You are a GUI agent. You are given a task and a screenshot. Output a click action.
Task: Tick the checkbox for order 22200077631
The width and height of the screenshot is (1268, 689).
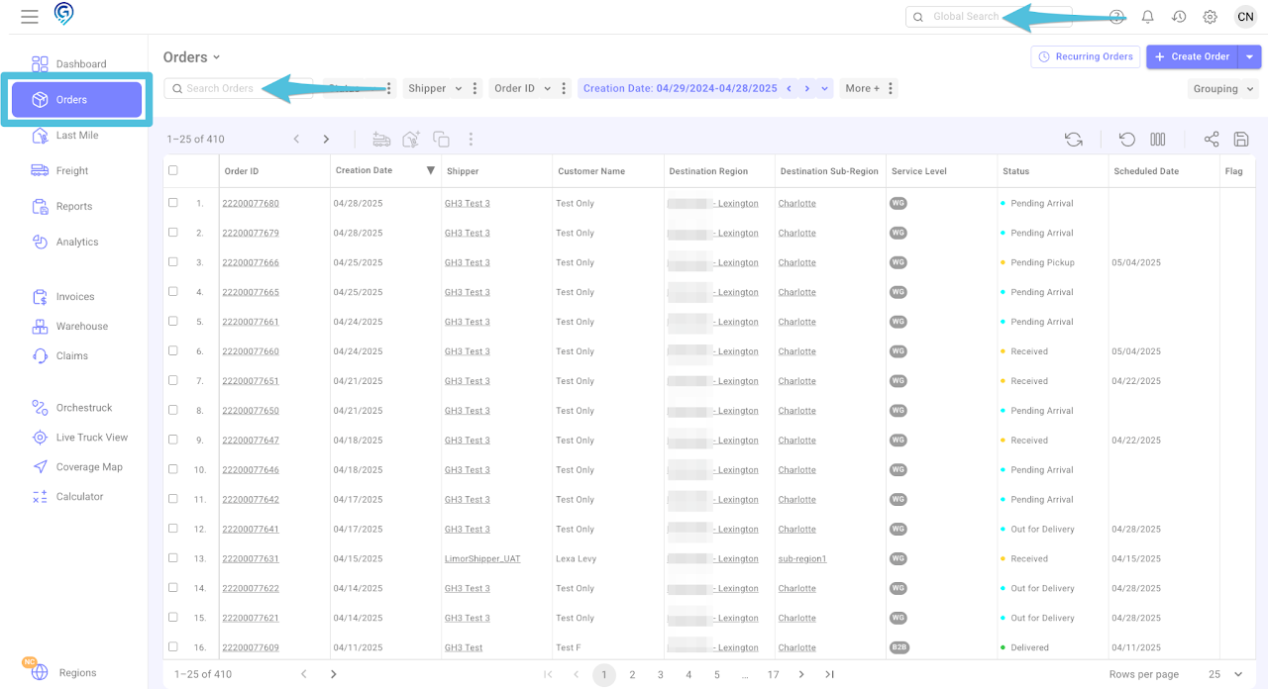(x=173, y=558)
